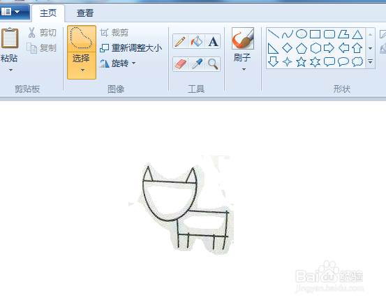Screen dimensions: 386x302
Task: Choose the Rounded rectangular callout shape
Action: click(329, 62)
